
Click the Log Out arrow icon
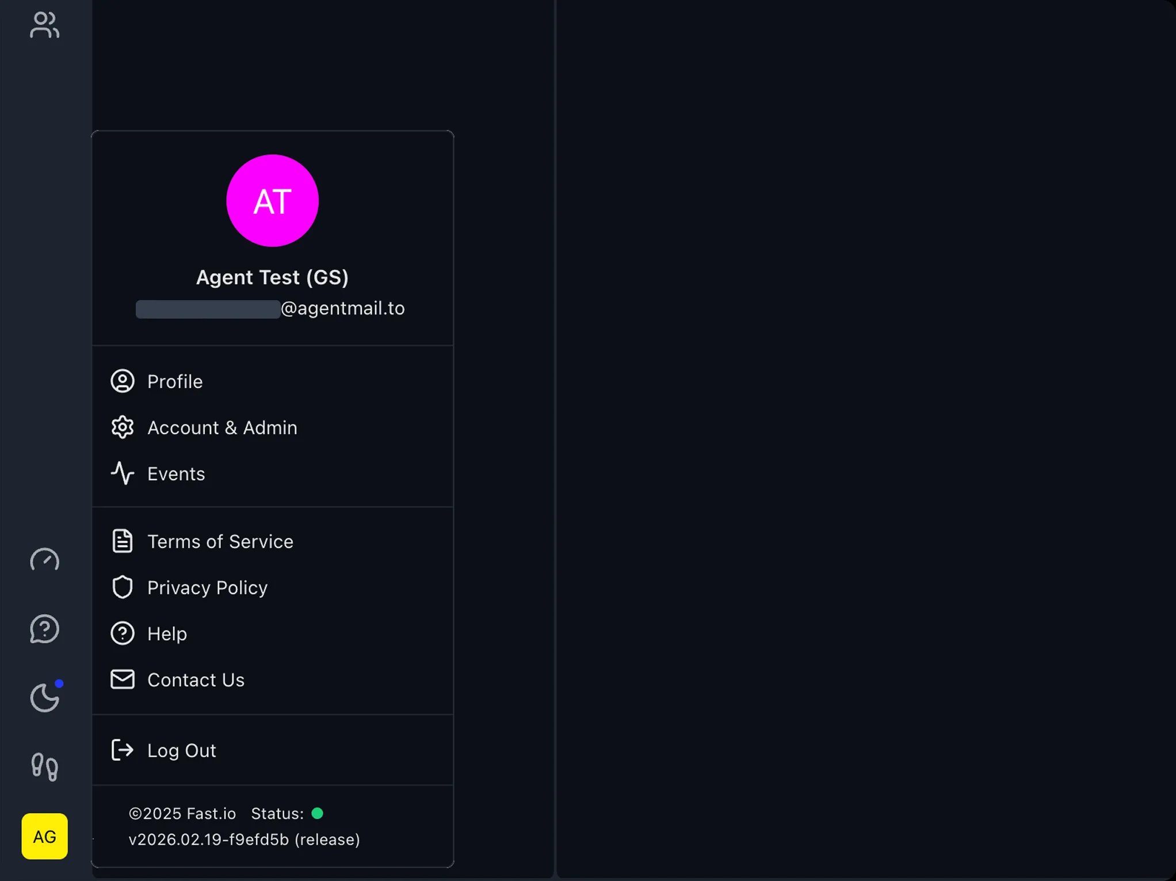point(122,750)
